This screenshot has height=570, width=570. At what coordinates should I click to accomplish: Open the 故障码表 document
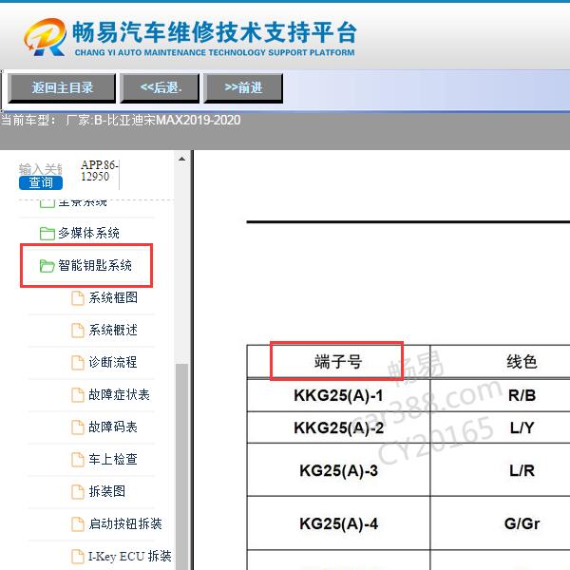coord(113,427)
